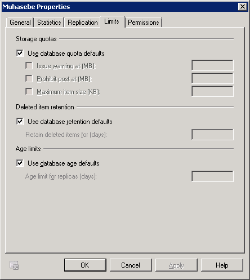The image size is (250, 280).
Task: Uncheck Use database age defaults
Action: tap(20, 163)
